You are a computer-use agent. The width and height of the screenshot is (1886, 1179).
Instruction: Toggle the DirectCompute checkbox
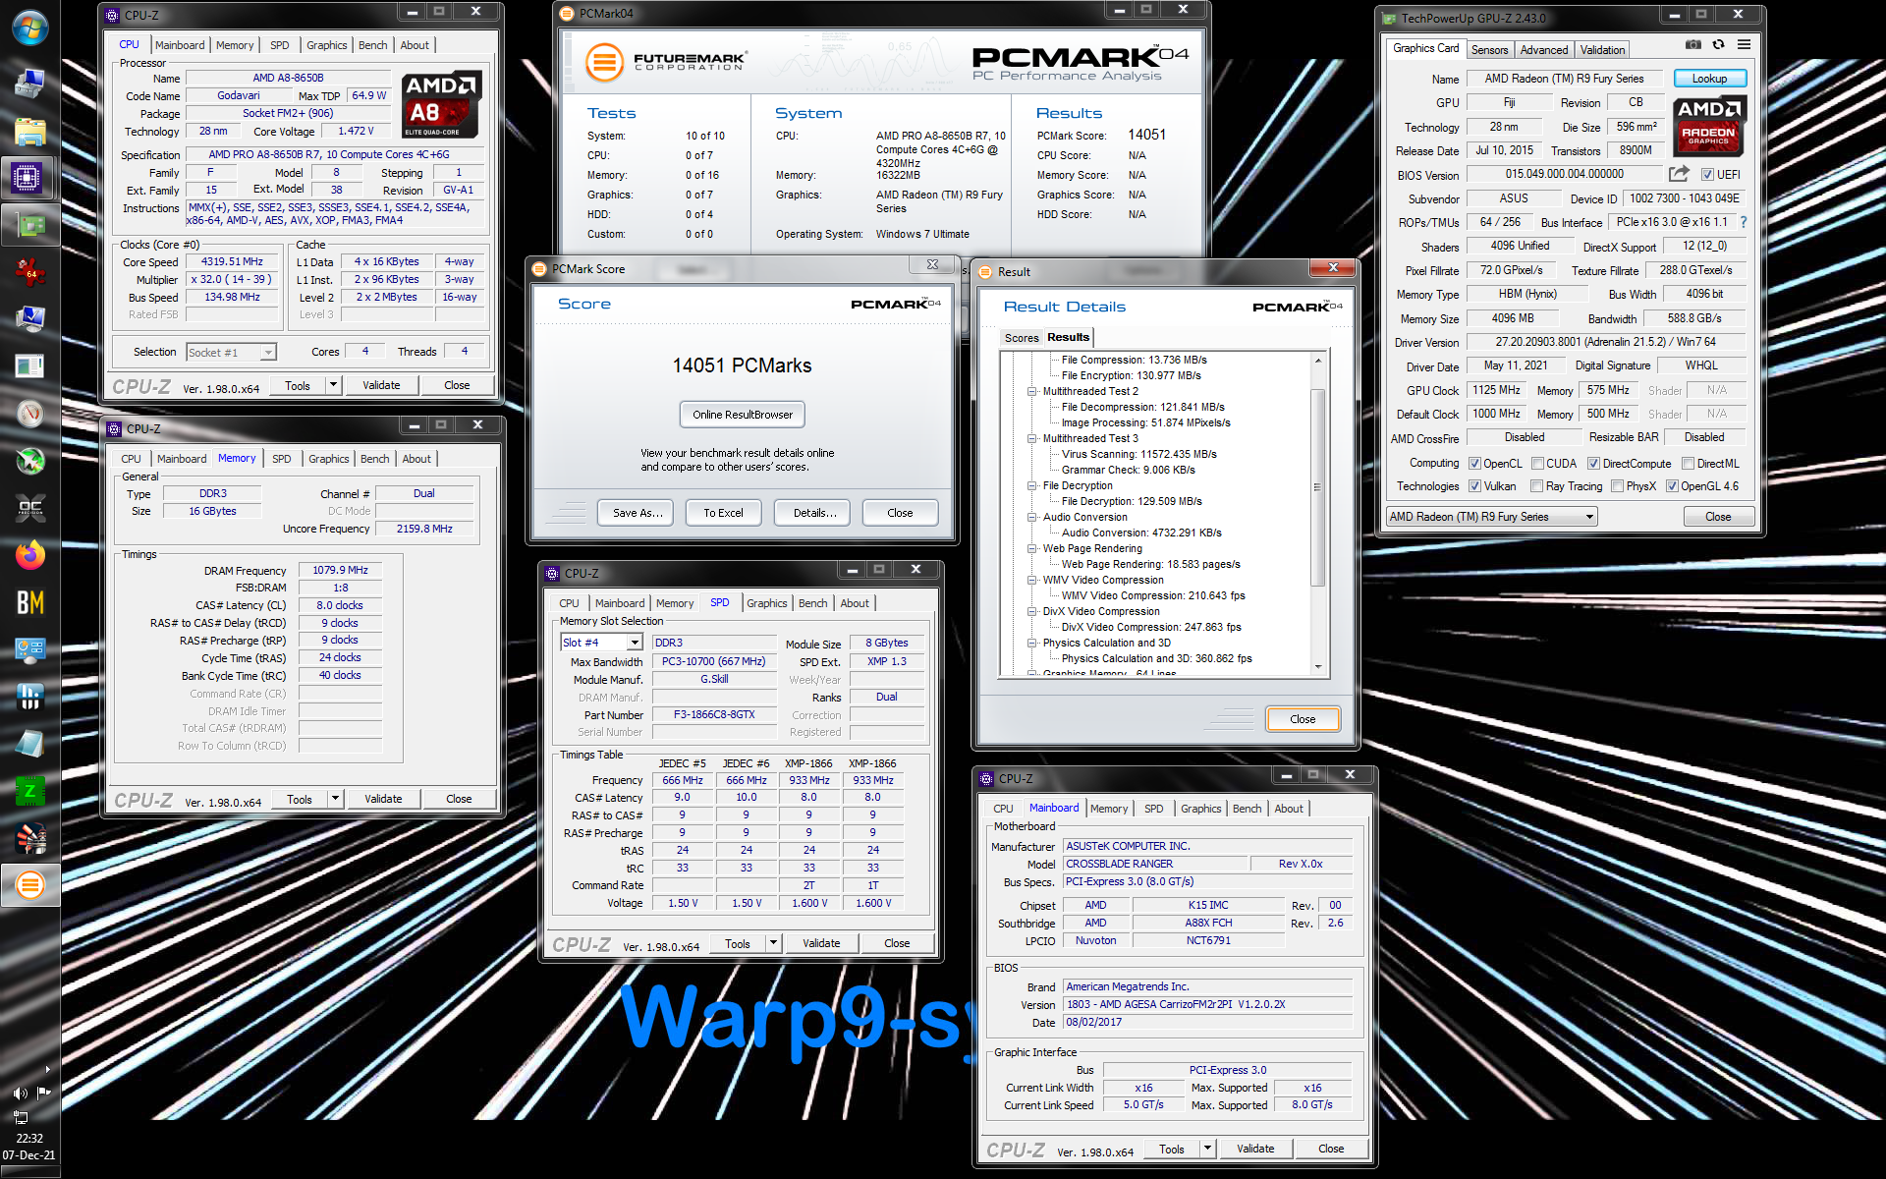[x=1593, y=464]
